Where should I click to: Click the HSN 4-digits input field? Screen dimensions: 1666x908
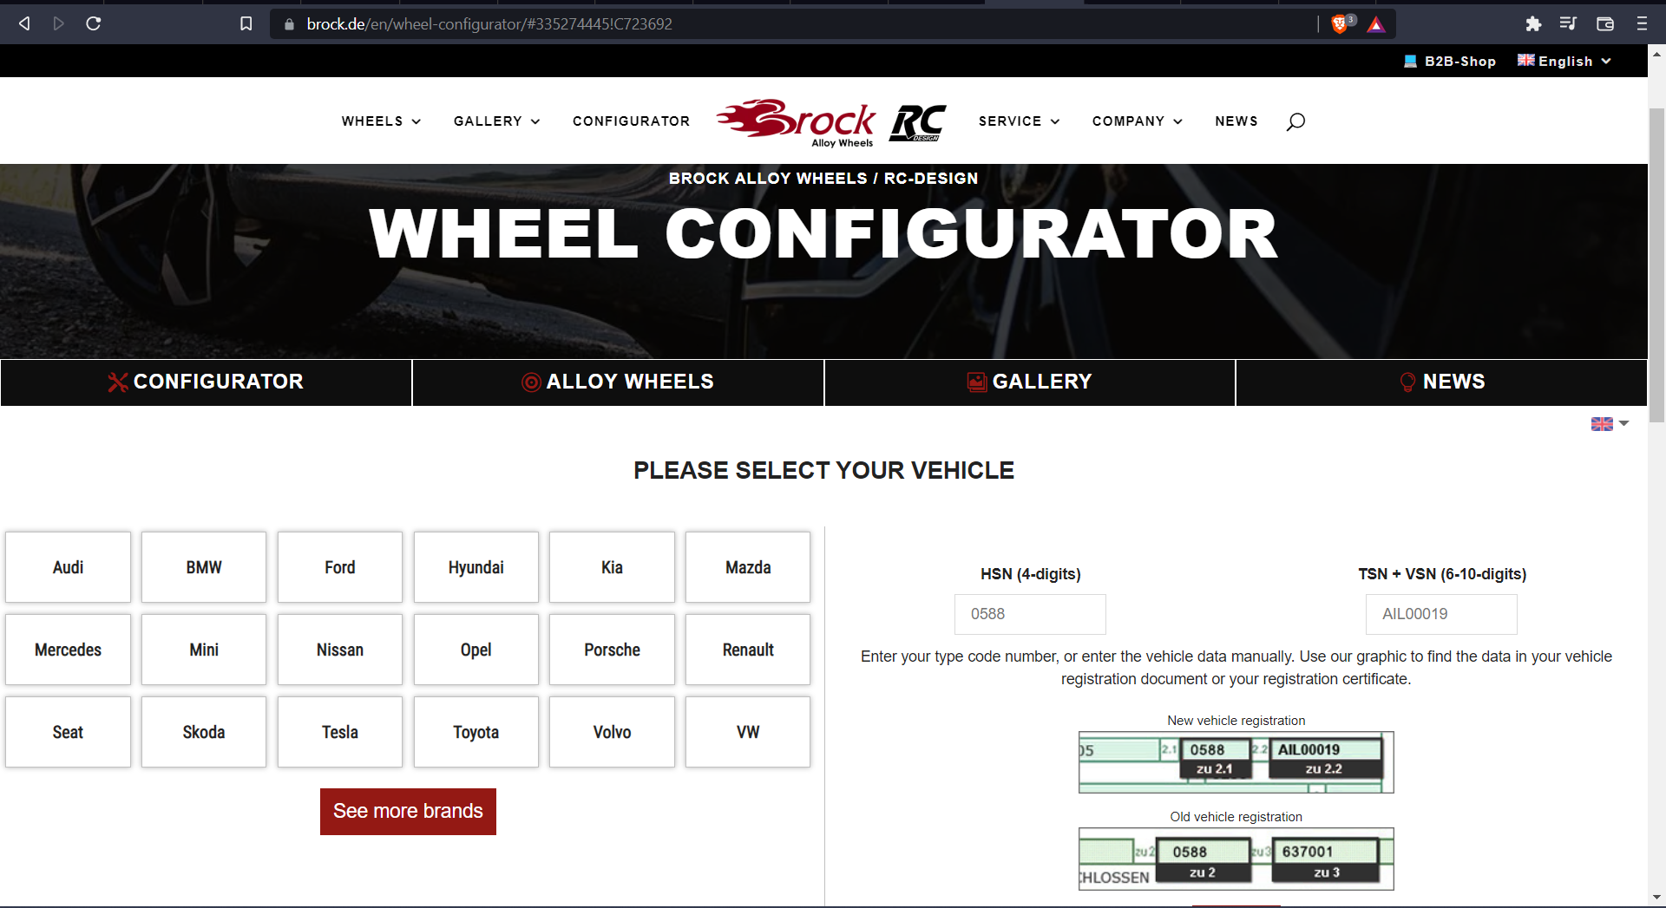[x=1029, y=614]
